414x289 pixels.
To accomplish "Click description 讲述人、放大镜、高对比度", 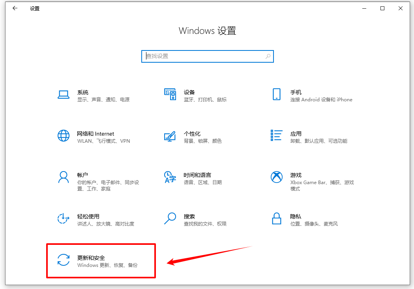I will [106, 224].
